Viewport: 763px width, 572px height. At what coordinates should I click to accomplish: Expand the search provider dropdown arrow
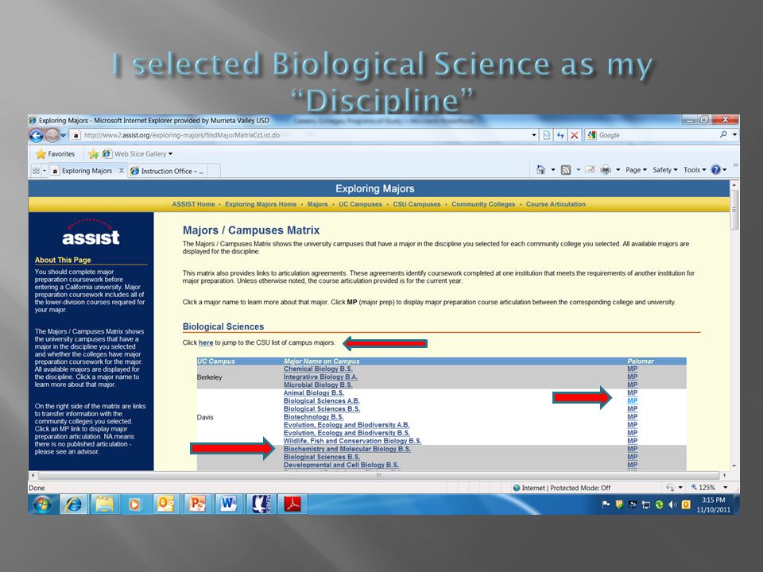point(734,135)
